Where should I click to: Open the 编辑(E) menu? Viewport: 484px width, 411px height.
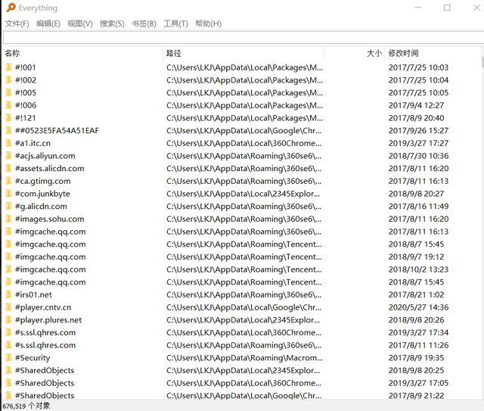(48, 23)
